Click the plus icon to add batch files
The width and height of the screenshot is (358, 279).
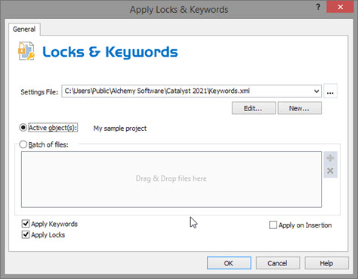[x=330, y=158]
